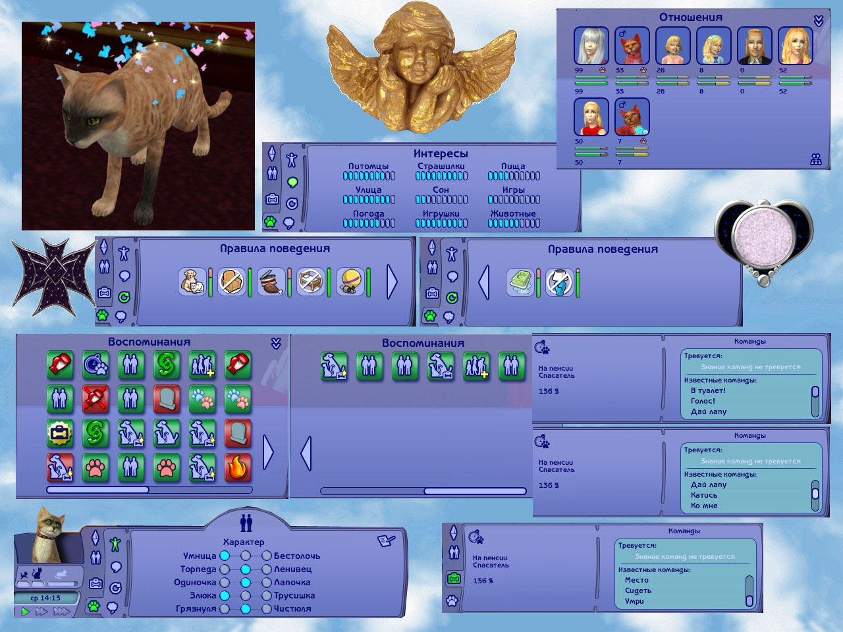Select the dot nearest Умница
The image size is (843, 632).
tap(225, 556)
